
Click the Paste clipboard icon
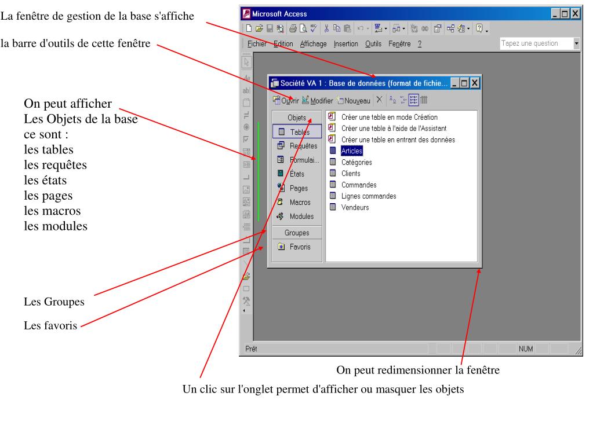pyautogui.click(x=347, y=28)
